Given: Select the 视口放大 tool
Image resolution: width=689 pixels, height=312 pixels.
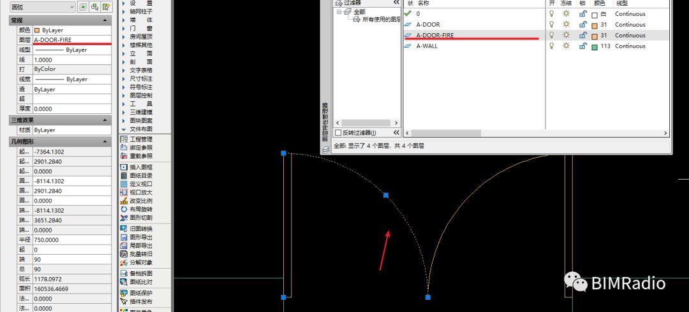Looking at the screenshot, I should tap(137, 192).
